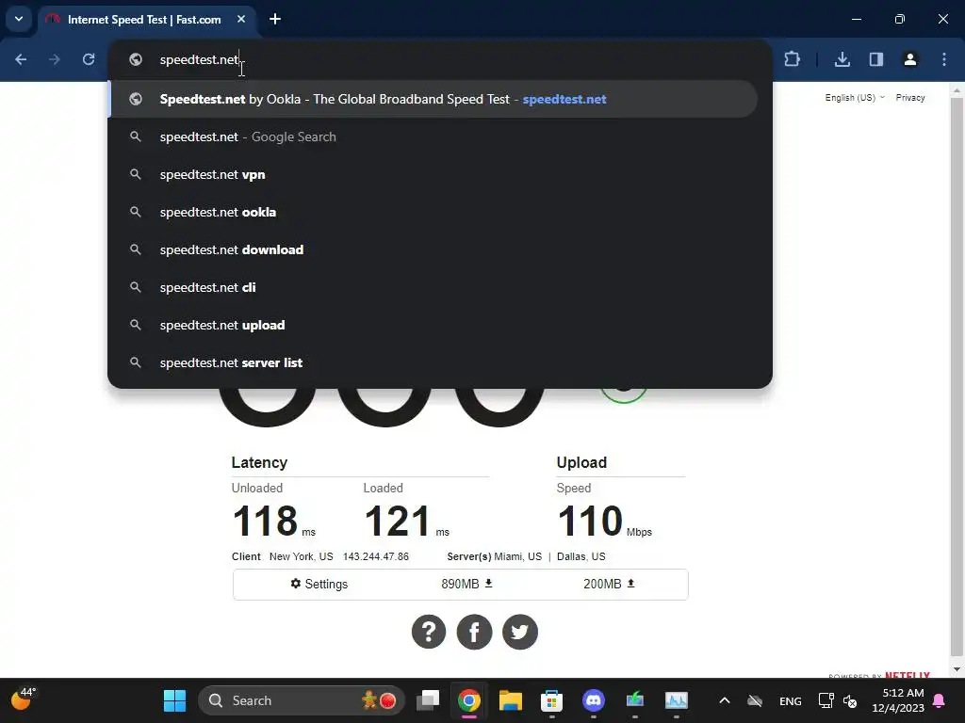
Task: Open Google Chrome from the taskbar
Action: (469, 700)
